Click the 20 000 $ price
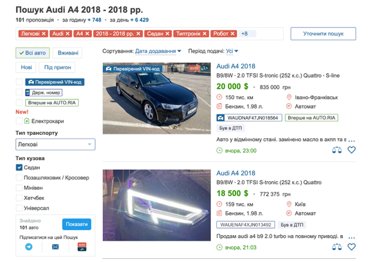The image size is (369, 262). pyautogui.click(x=232, y=87)
